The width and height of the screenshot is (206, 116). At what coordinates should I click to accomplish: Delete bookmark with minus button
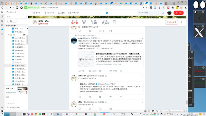tap(14, 21)
